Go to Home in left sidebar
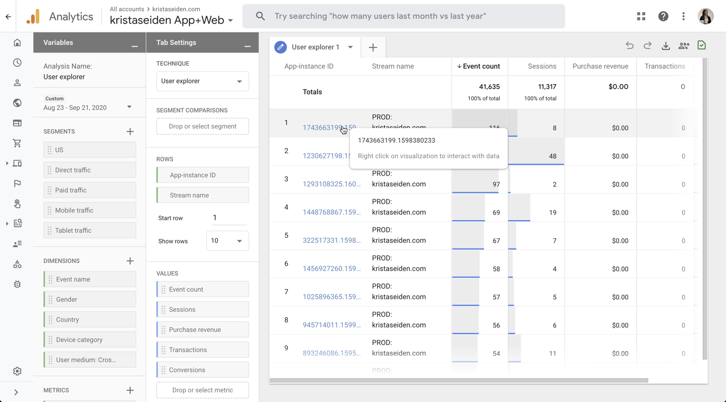Viewport: 726px width, 402px height. click(x=17, y=43)
